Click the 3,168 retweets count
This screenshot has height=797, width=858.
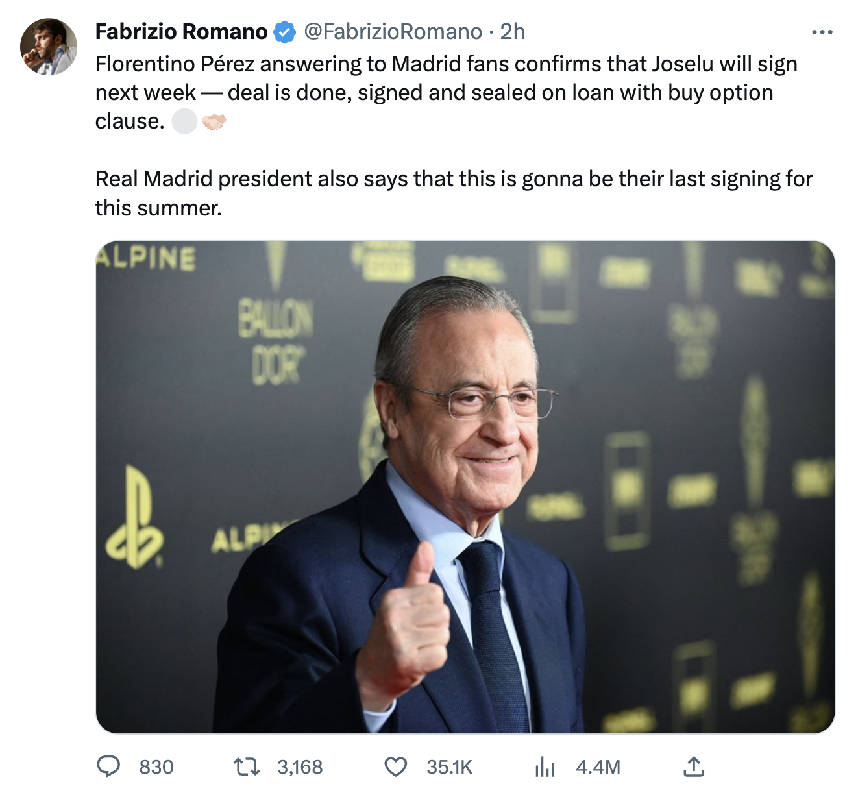[x=300, y=767]
